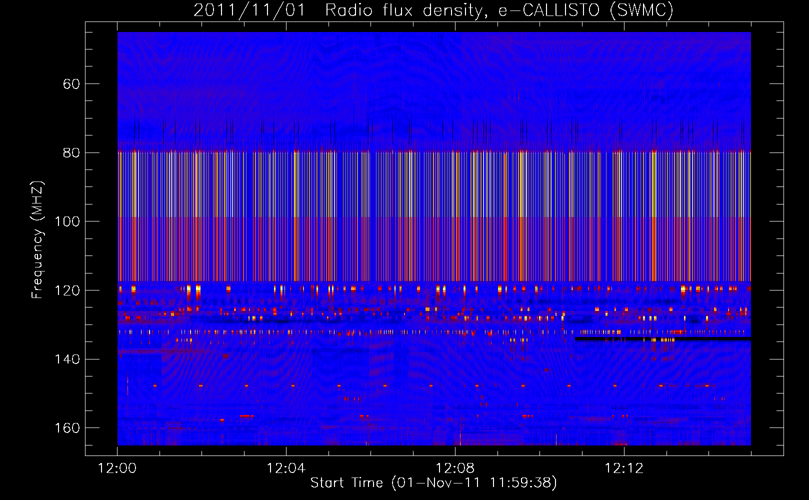Image resolution: width=809 pixels, height=500 pixels.
Task: Click the '140' frequency tick label
Action: (x=67, y=359)
